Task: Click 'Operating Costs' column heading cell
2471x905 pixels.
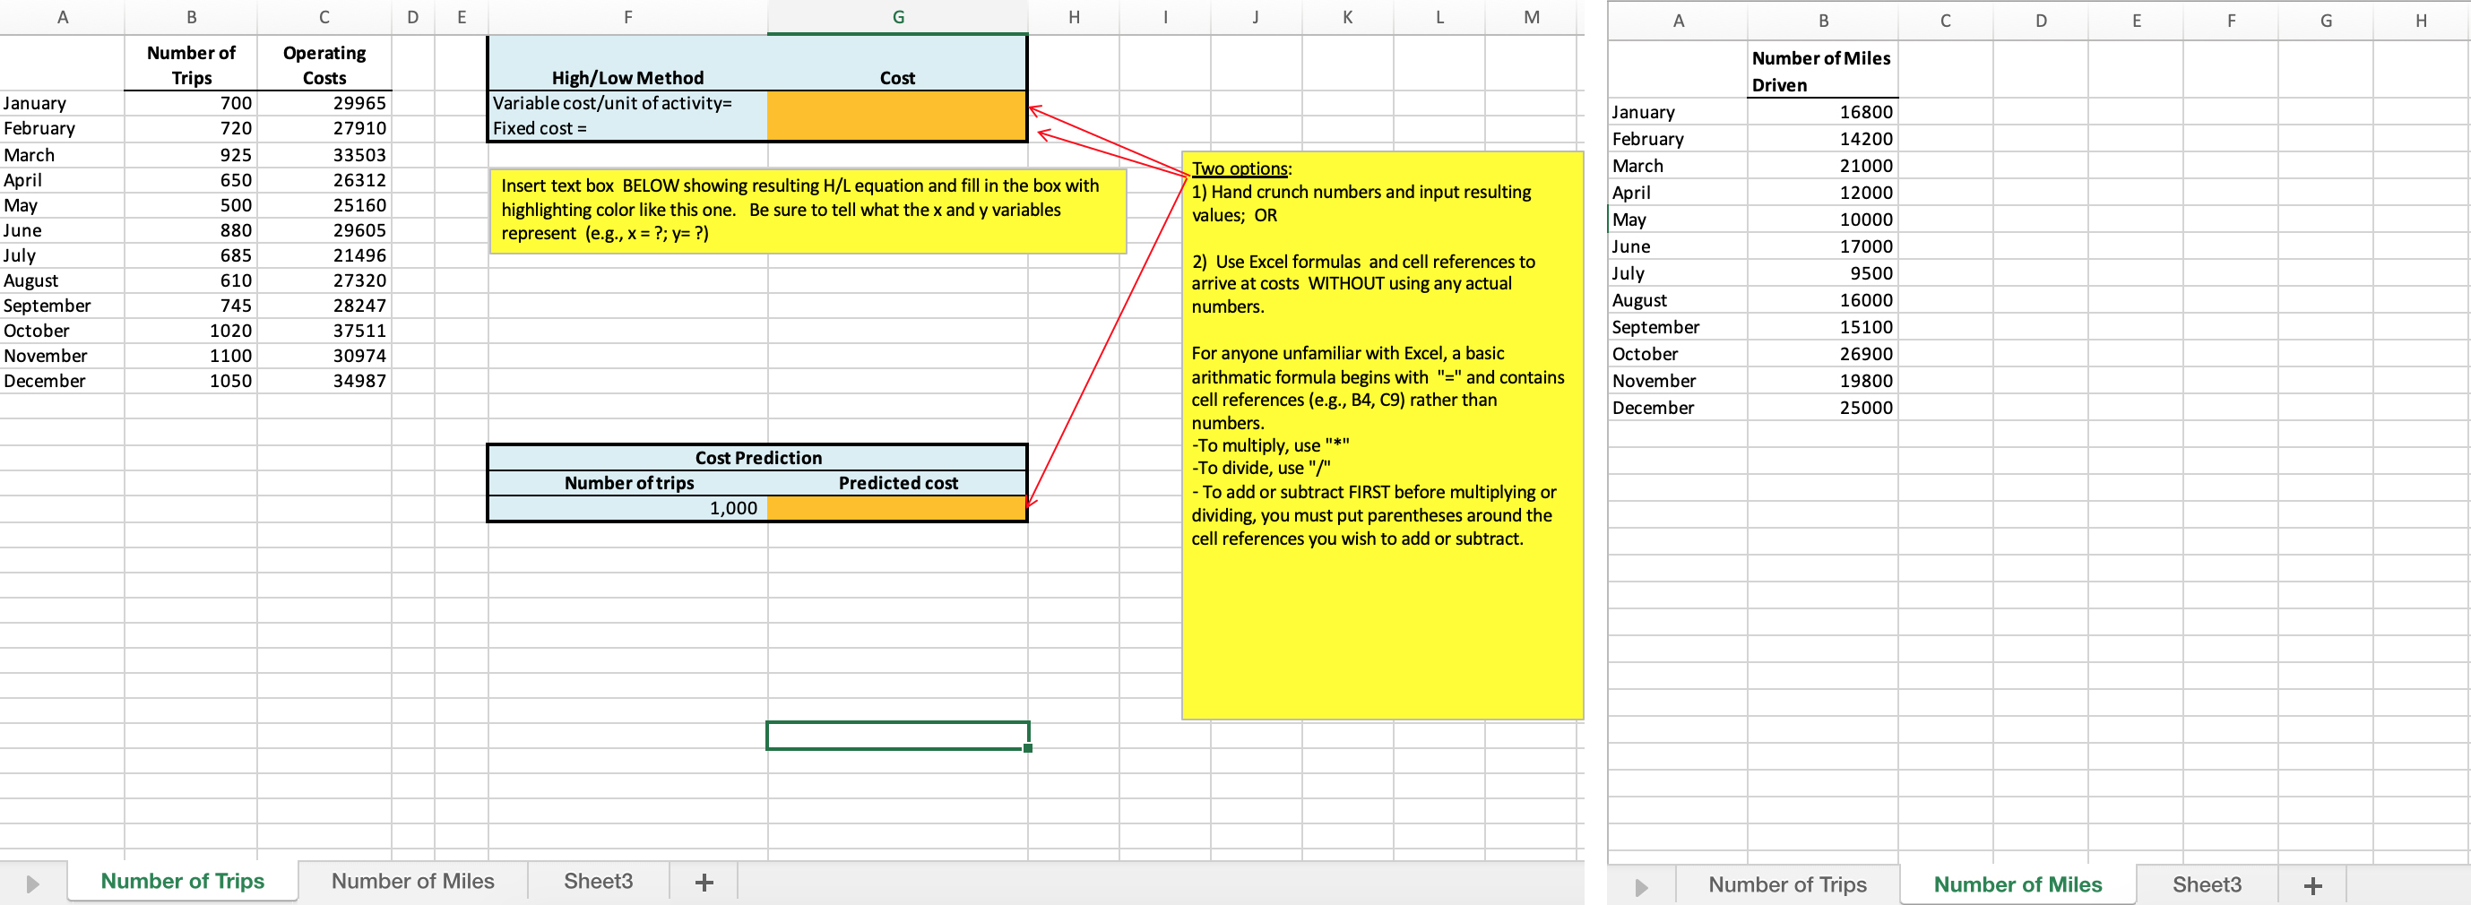Action: point(324,65)
